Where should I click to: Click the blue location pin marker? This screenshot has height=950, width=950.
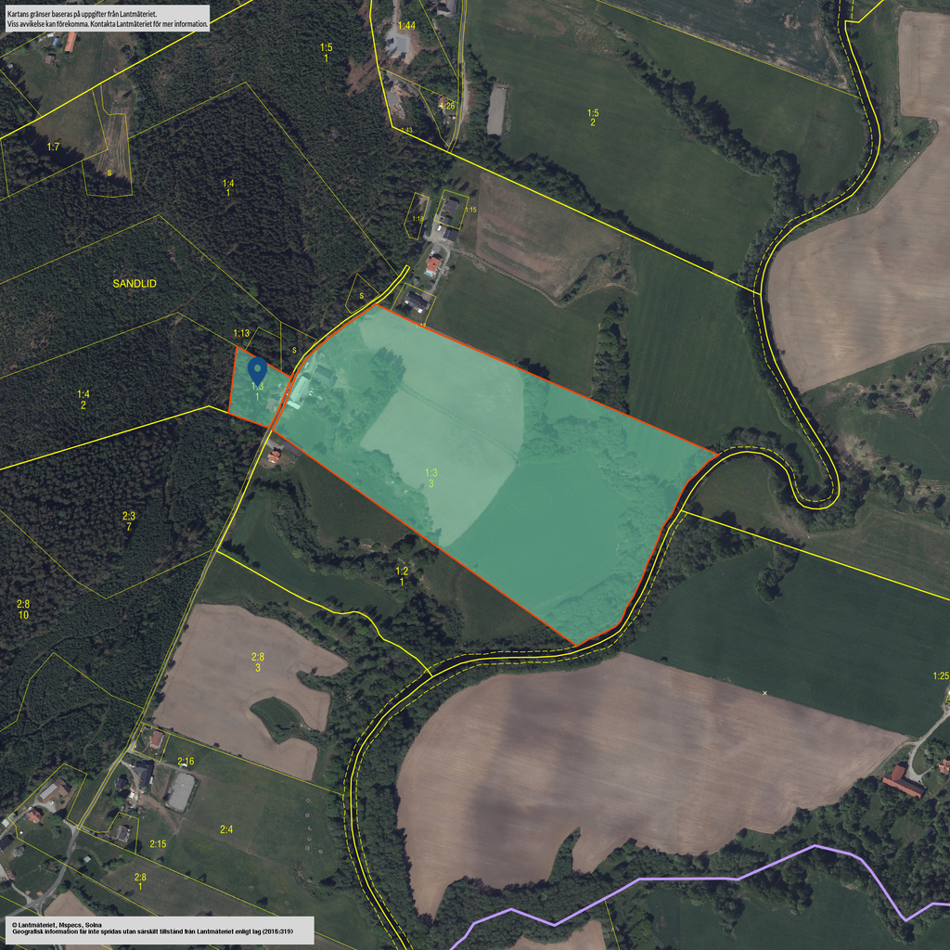258,371
